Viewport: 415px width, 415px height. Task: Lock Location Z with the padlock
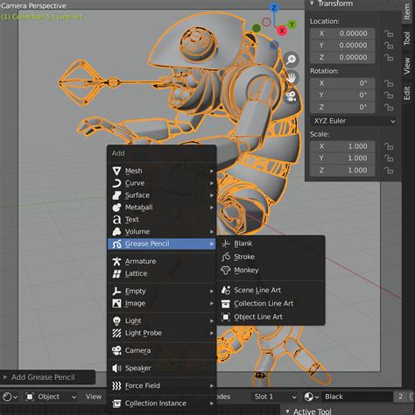[x=389, y=58]
